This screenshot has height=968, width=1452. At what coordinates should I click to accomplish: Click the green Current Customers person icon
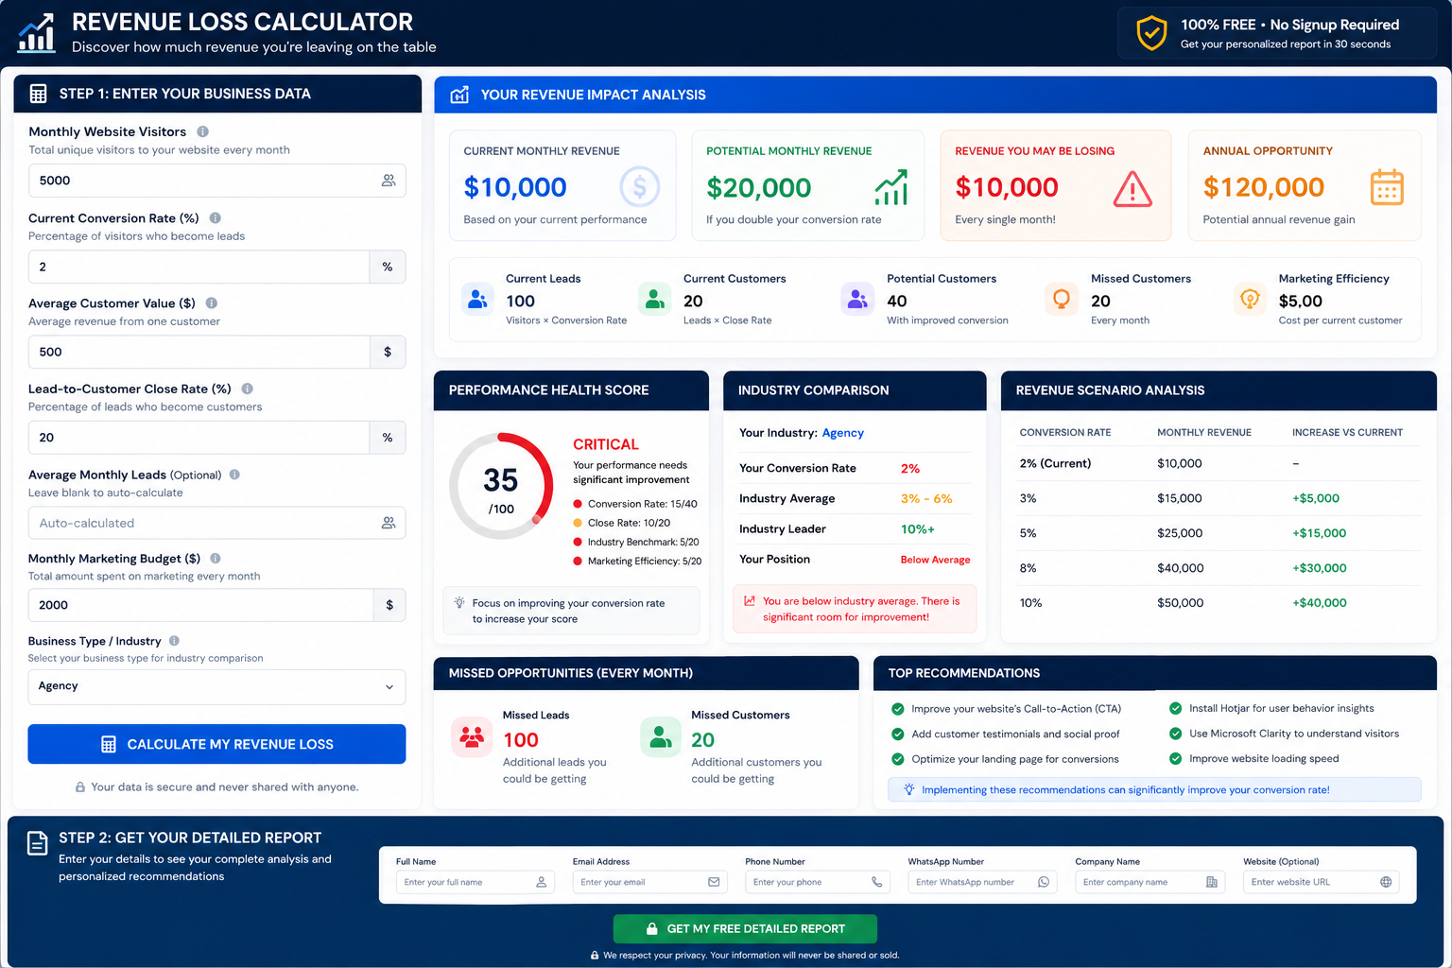(x=654, y=299)
